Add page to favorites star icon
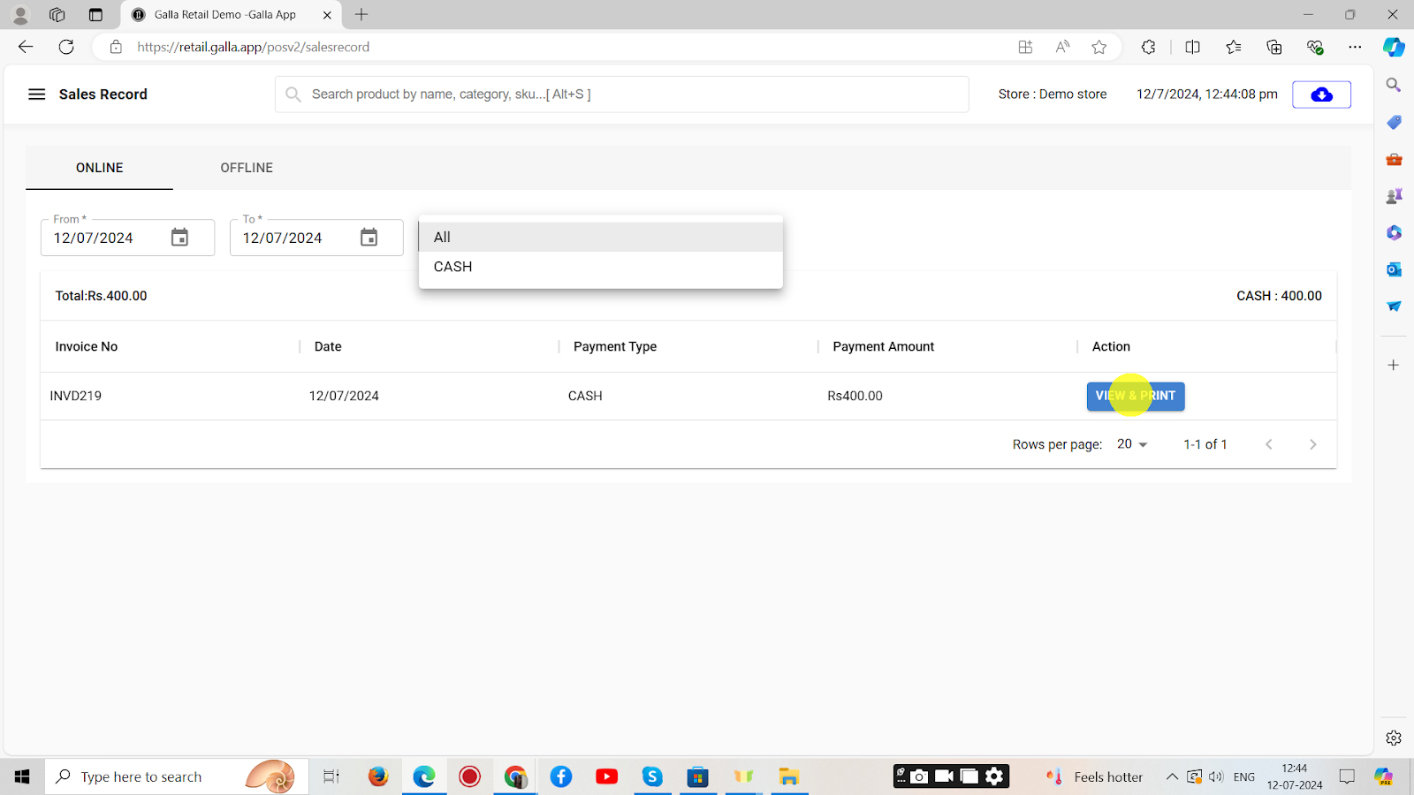This screenshot has height=795, width=1414. (x=1099, y=47)
